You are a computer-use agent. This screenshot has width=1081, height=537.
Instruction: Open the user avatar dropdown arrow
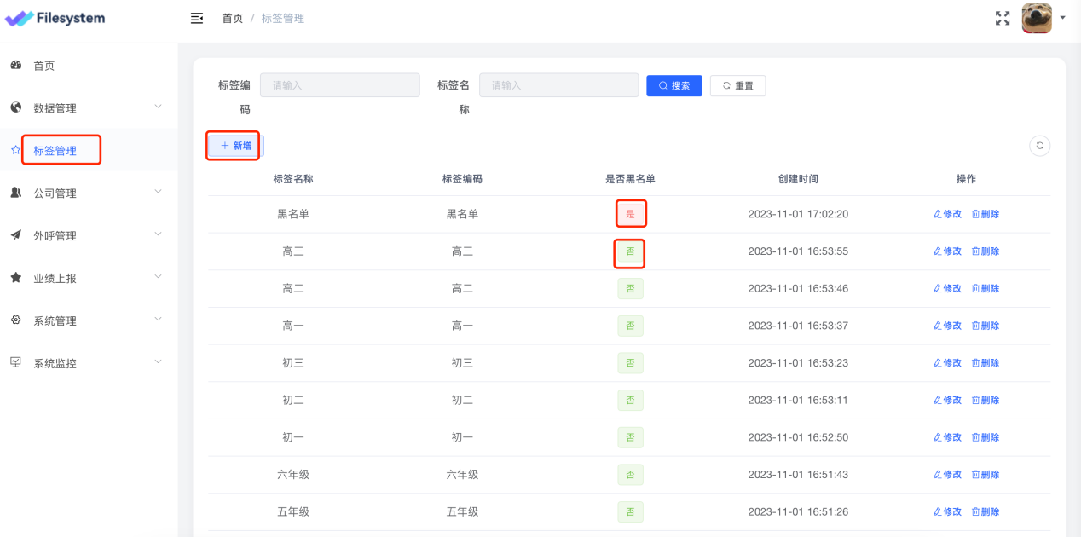1062,18
